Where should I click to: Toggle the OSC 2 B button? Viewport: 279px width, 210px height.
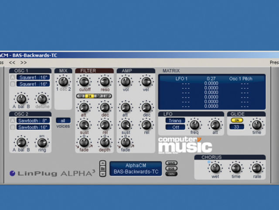click(13, 127)
